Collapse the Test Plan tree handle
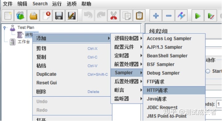This screenshot has height=121, width=222. click(x=5, y=28)
